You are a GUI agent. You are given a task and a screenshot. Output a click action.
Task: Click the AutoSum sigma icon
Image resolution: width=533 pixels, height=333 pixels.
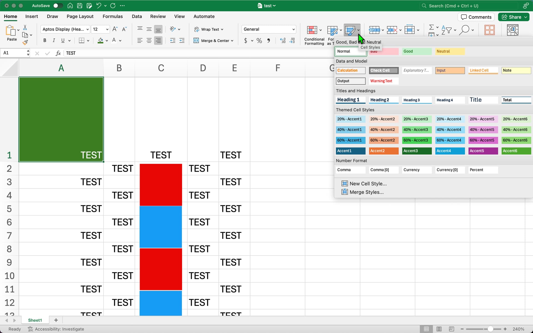(431, 27)
